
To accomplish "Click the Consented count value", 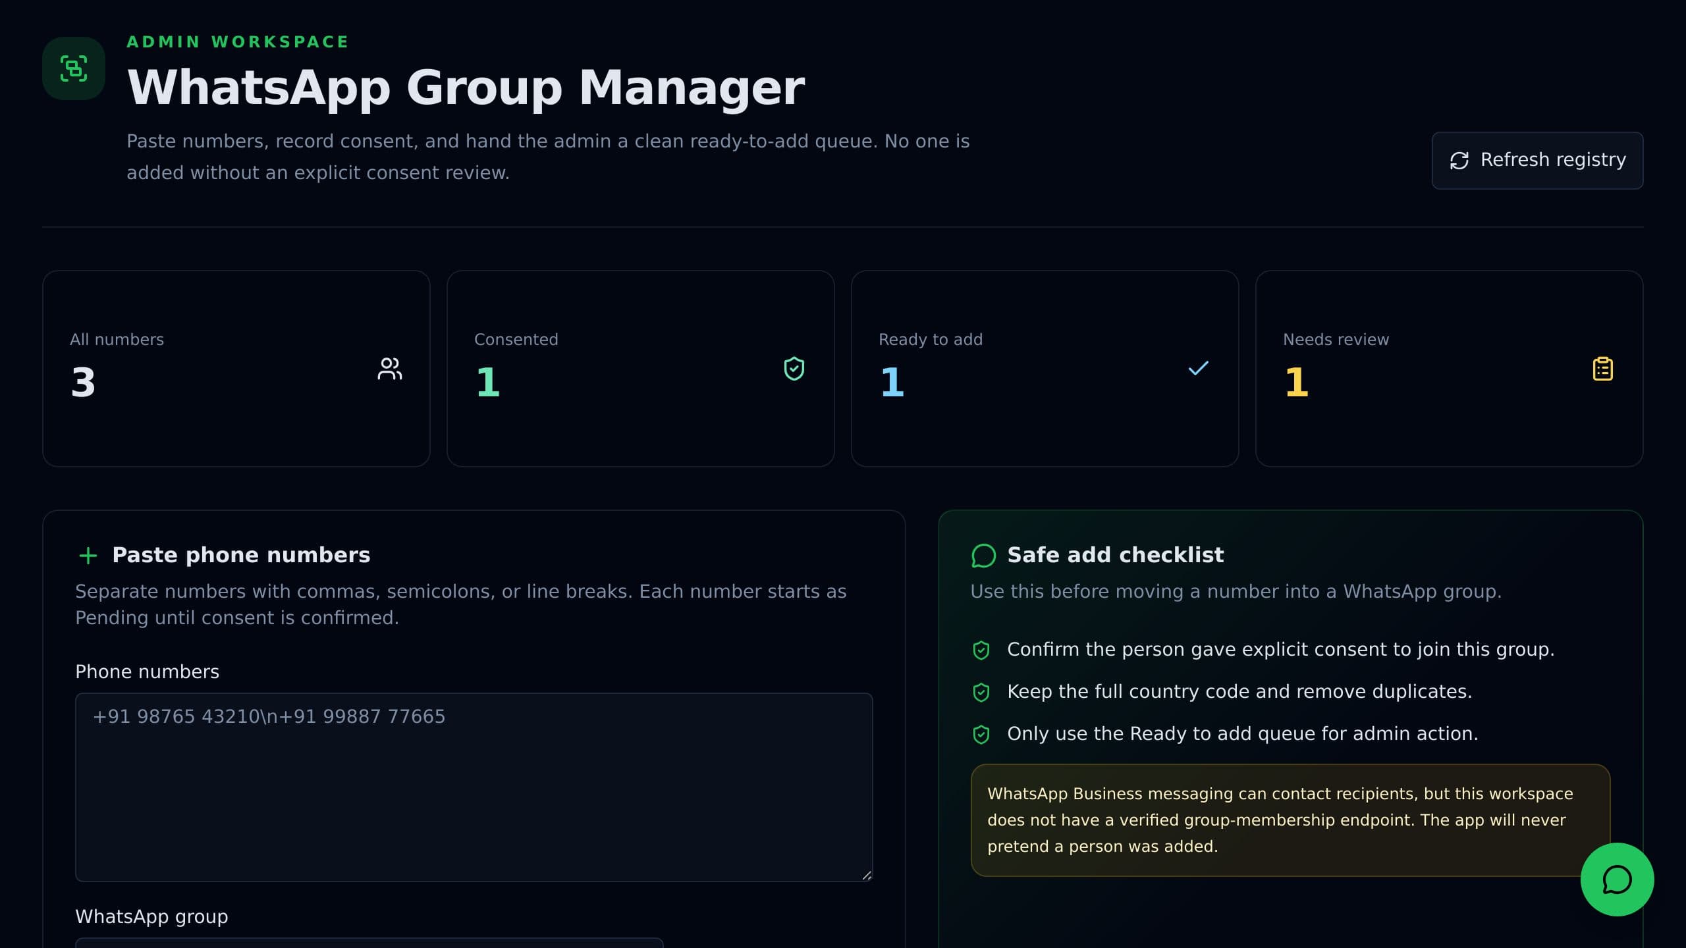I will 488,382.
